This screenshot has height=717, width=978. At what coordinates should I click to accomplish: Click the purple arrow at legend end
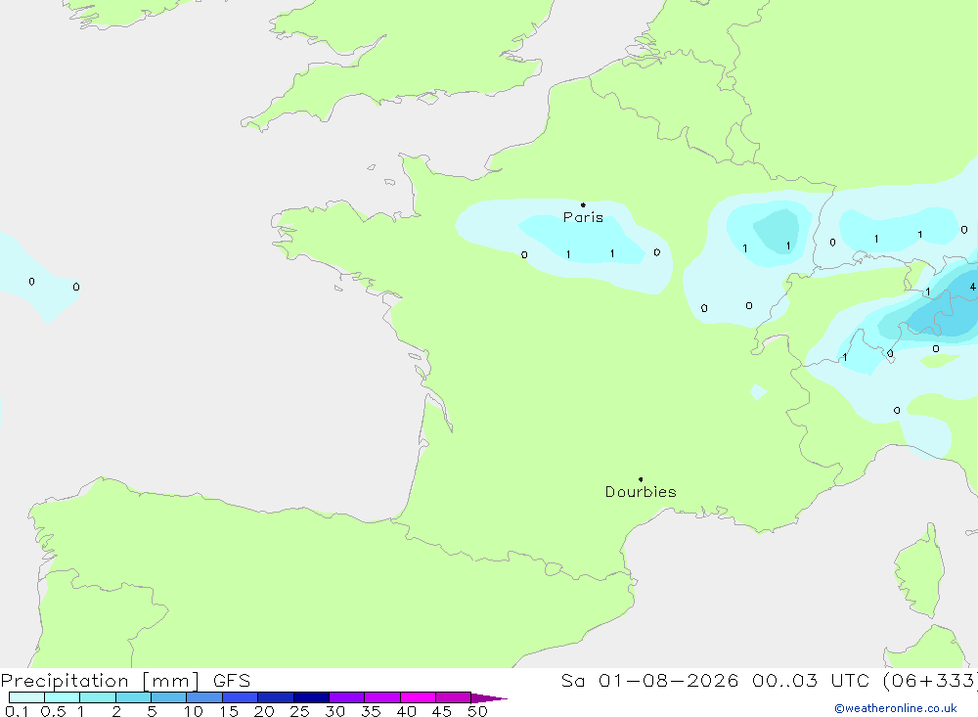tap(489, 698)
